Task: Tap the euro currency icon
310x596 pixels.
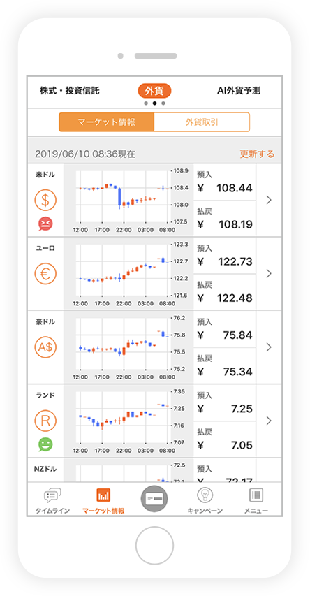Action: pyautogui.click(x=45, y=273)
